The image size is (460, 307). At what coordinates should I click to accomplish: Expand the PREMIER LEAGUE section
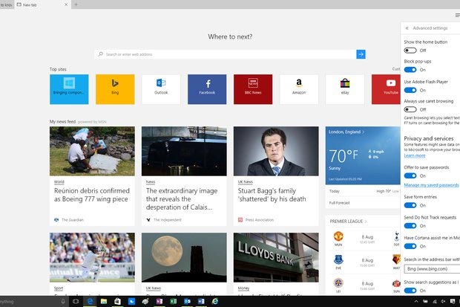click(348, 221)
